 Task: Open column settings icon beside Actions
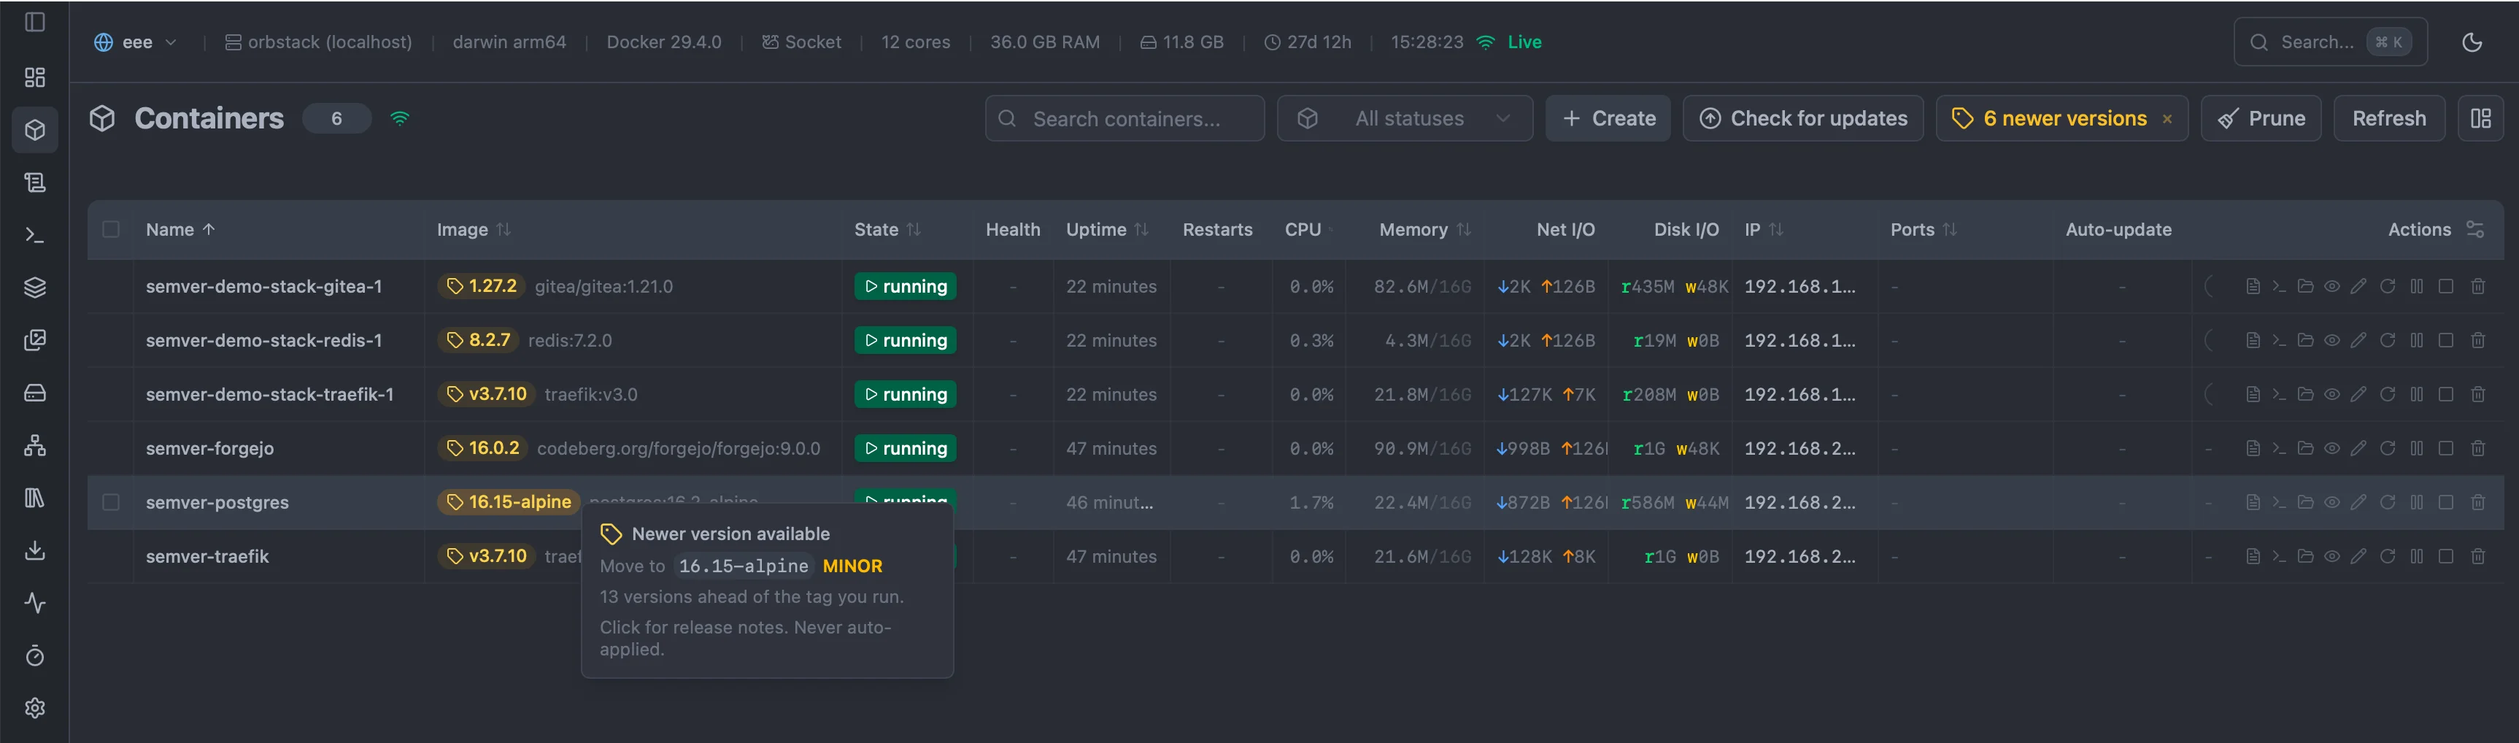pos(2475,230)
